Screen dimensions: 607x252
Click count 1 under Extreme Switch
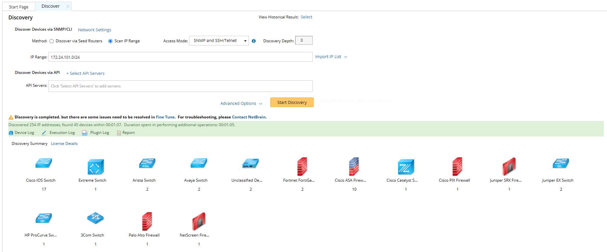click(x=96, y=189)
